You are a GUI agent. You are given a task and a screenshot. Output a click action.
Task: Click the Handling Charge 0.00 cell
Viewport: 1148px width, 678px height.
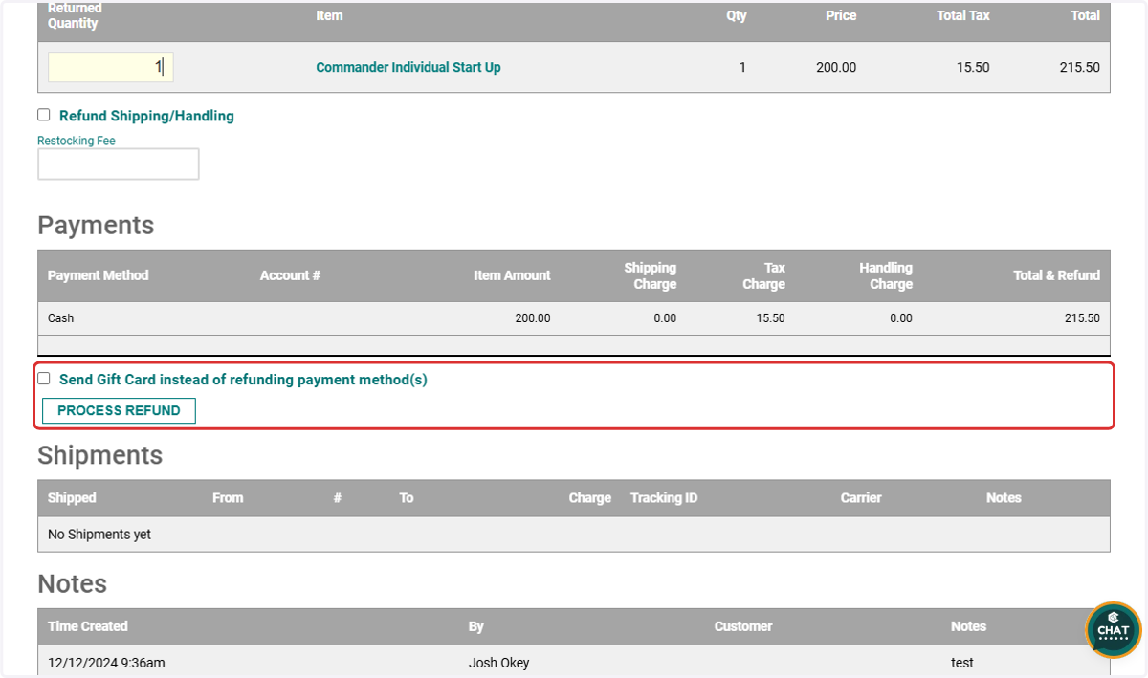coord(901,318)
